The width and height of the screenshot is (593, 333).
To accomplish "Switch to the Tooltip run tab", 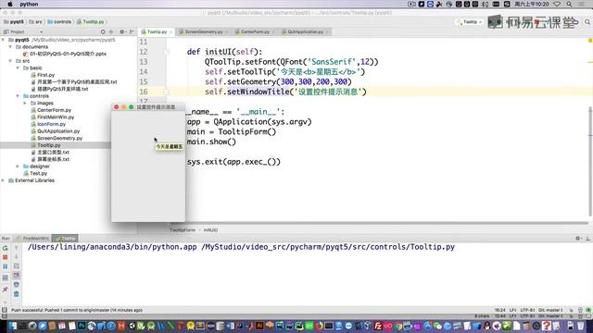I will coord(65,239).
